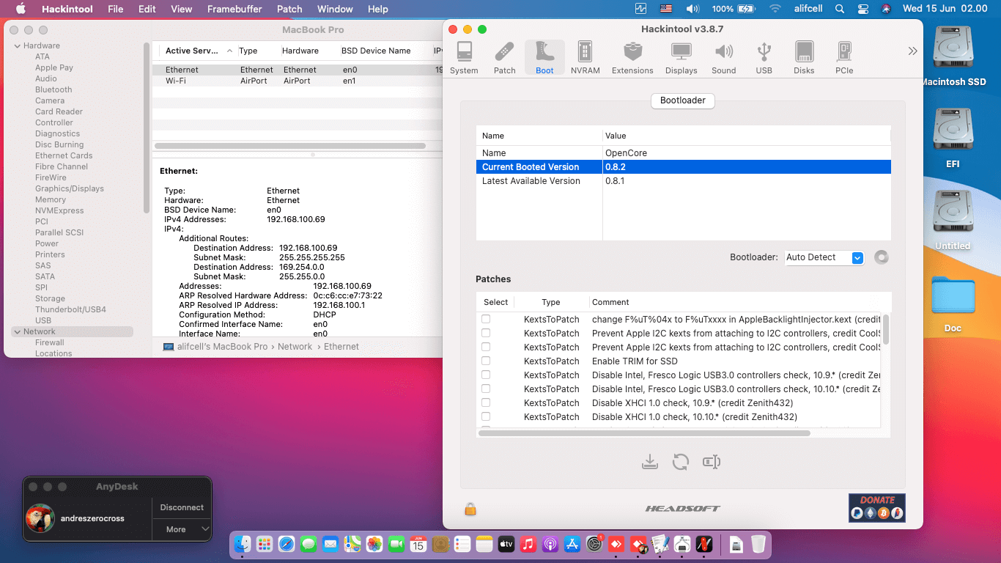Click Disconnect in the AnyDesk window

pyautogui.click(x=181, y=507)
